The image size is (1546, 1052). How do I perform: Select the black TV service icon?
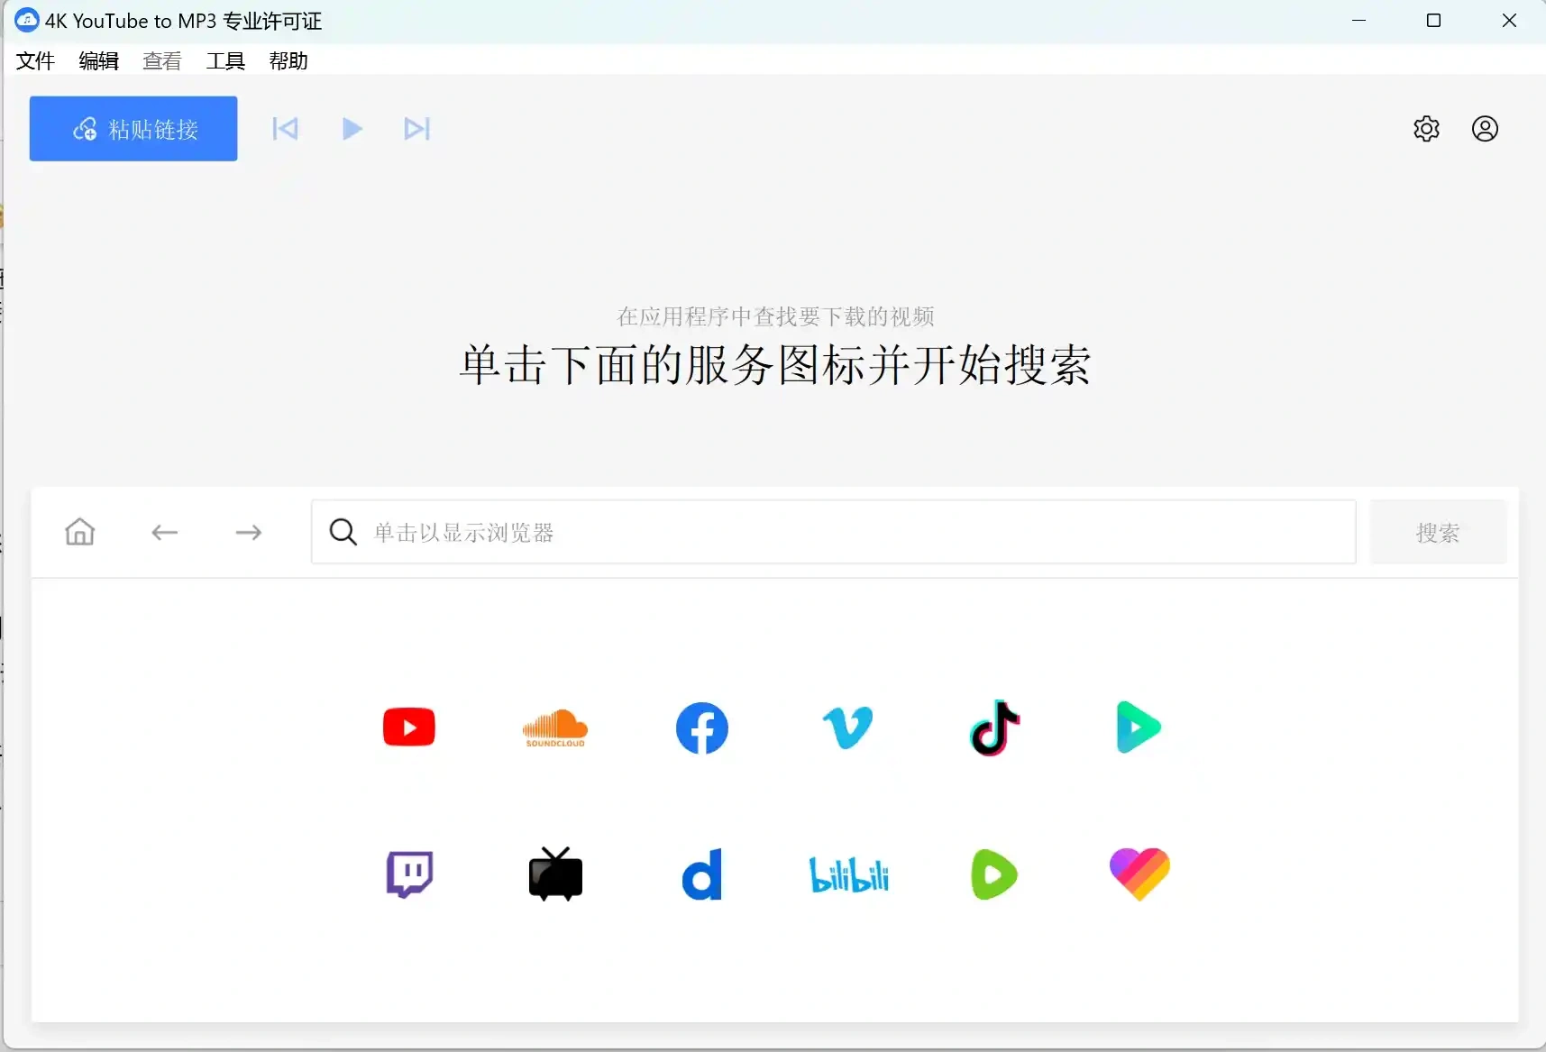(555, 874)
